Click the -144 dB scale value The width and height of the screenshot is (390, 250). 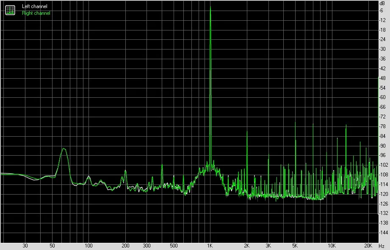(x=383, y=232)
